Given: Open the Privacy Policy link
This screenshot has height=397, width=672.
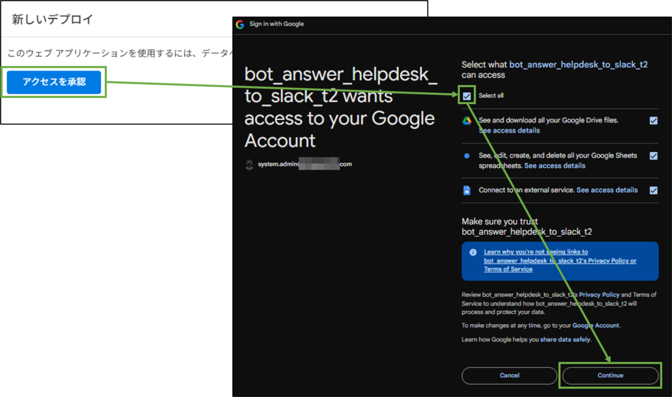Looking at the screenshot, I should [x=599, y=294].
